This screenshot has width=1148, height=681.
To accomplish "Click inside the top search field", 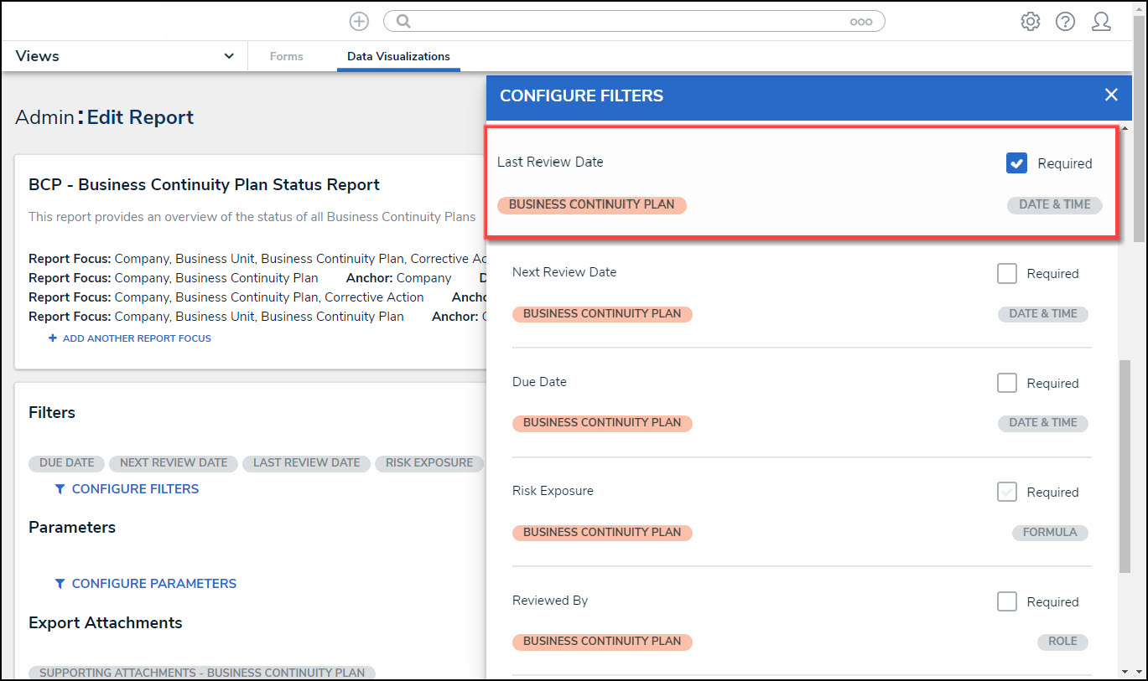I will point(629,22).
